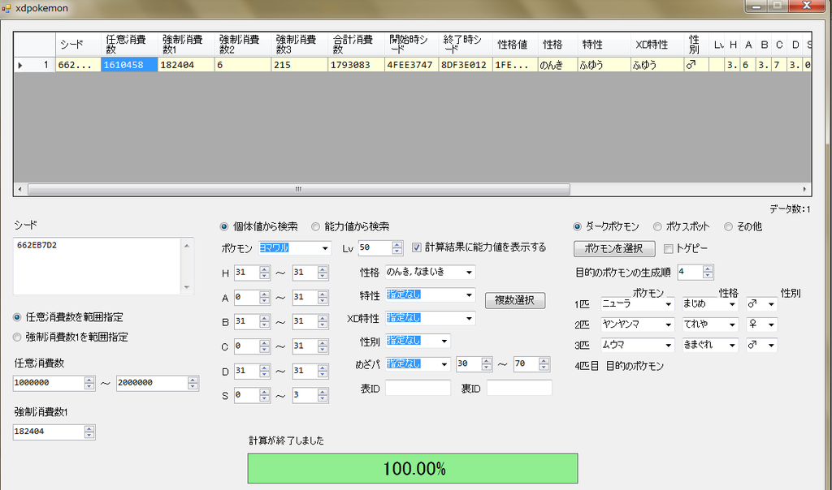The width and height of the screenshot is (832, 490).
Task: Open 1匹 pokemon dropdown ニューラ
Action: (637, 304)
